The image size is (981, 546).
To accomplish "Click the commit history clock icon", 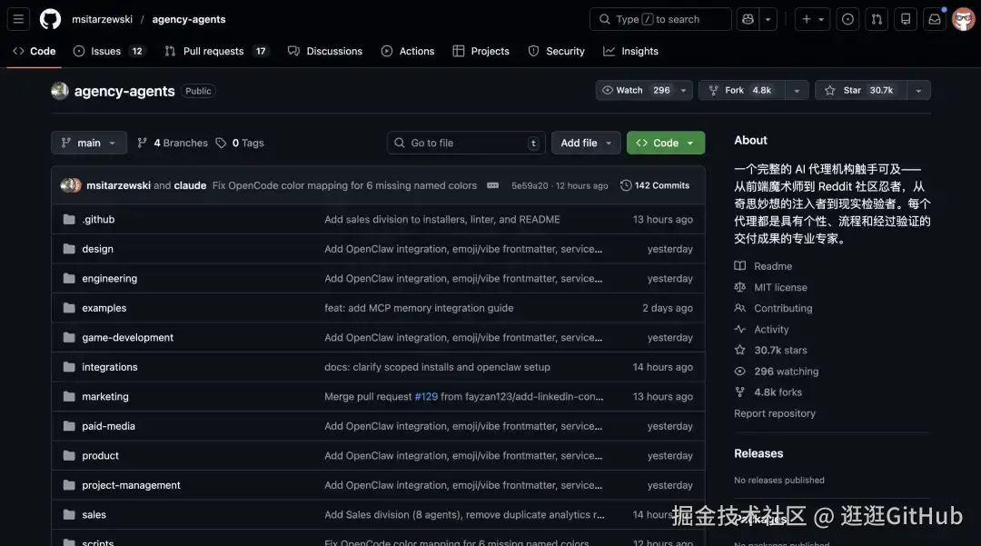I will click(x=626, y=185).
